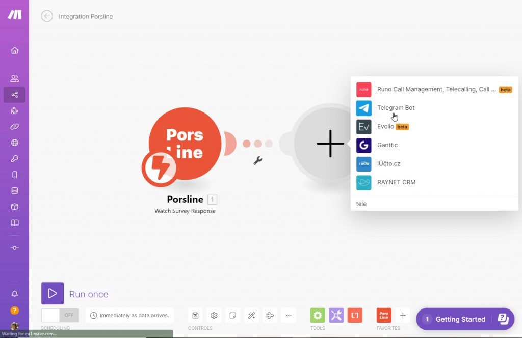Open the Scenarios share icon

(x=15, y=95)
